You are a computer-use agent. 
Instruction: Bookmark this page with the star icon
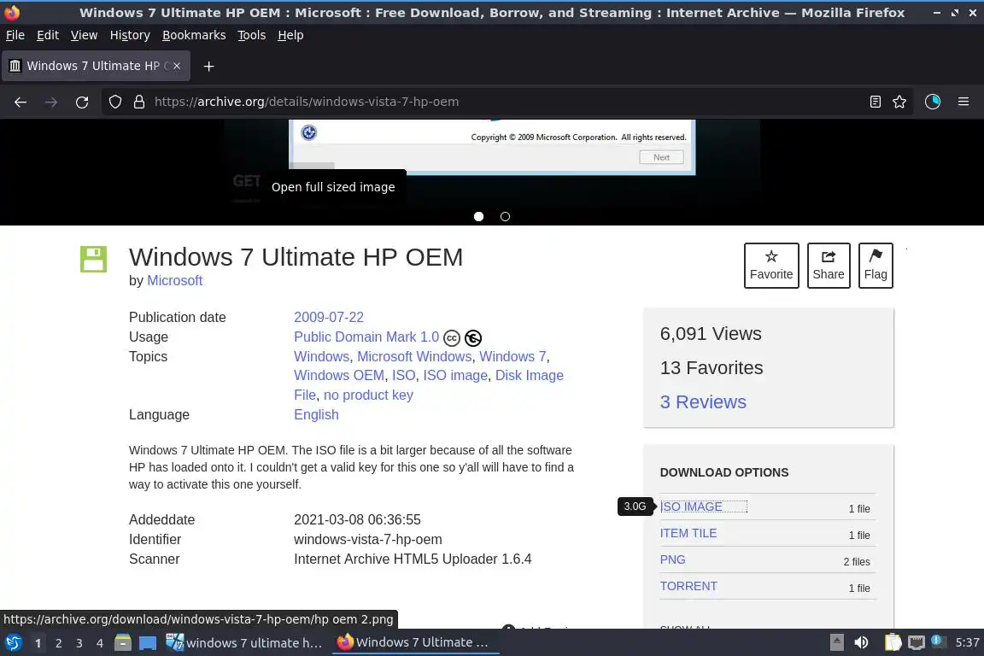point(899,102)
